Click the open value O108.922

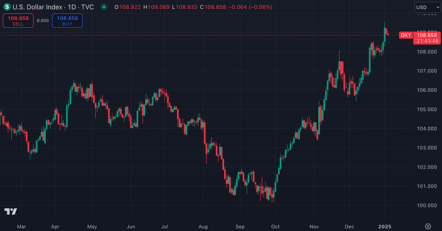(x=128, y=7)
